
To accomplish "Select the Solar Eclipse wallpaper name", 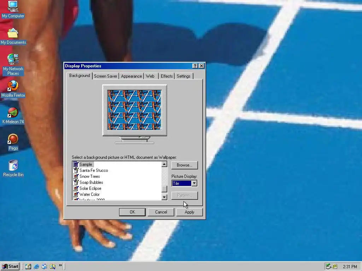I will click(x=90, y=188).
